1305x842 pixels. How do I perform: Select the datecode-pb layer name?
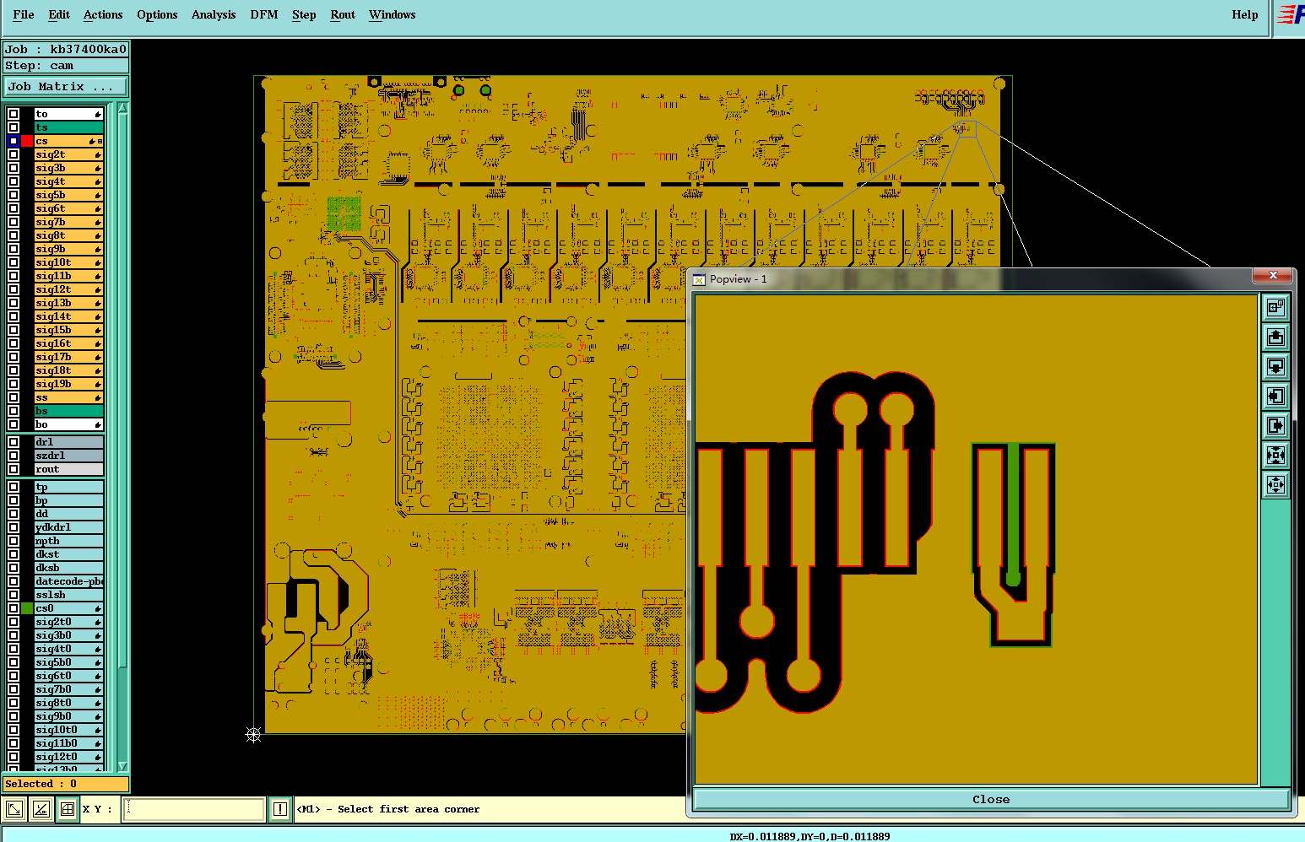pyautogui.click(x=68, y=581)
